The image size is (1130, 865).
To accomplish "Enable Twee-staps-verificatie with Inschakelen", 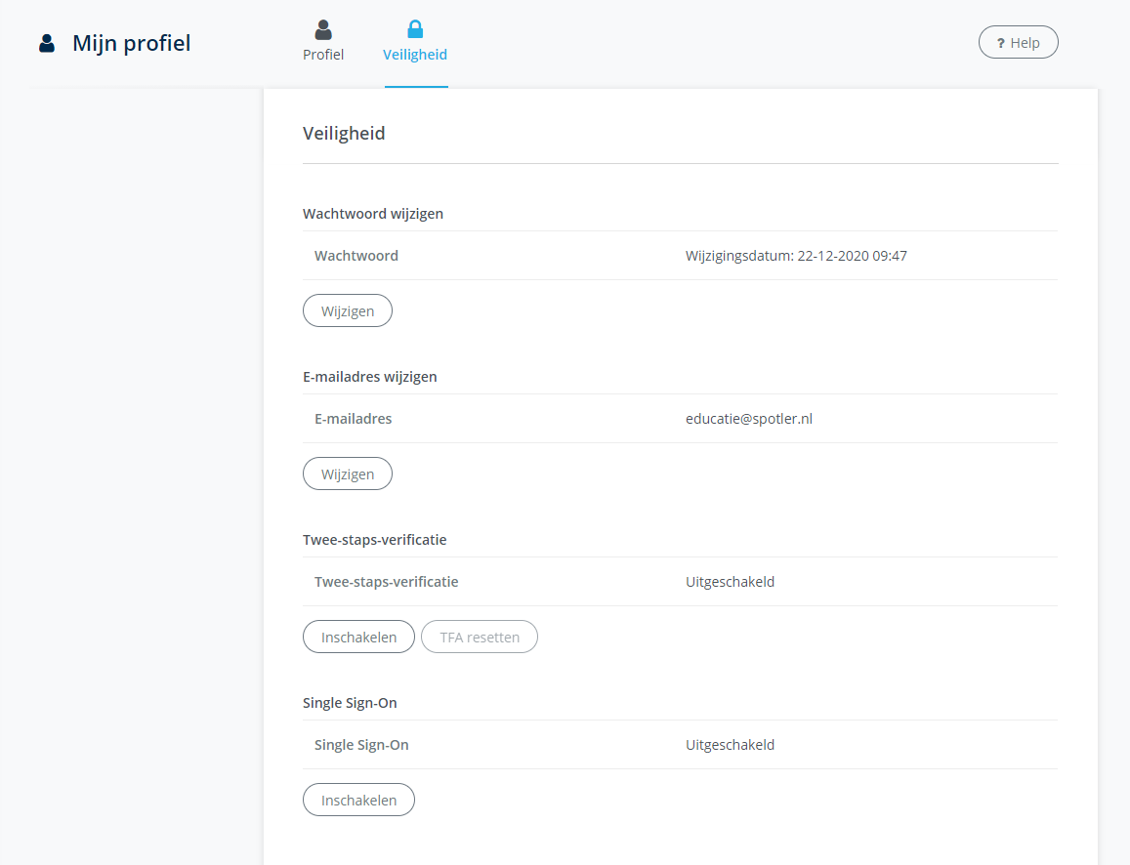I will tap(358, 637).
